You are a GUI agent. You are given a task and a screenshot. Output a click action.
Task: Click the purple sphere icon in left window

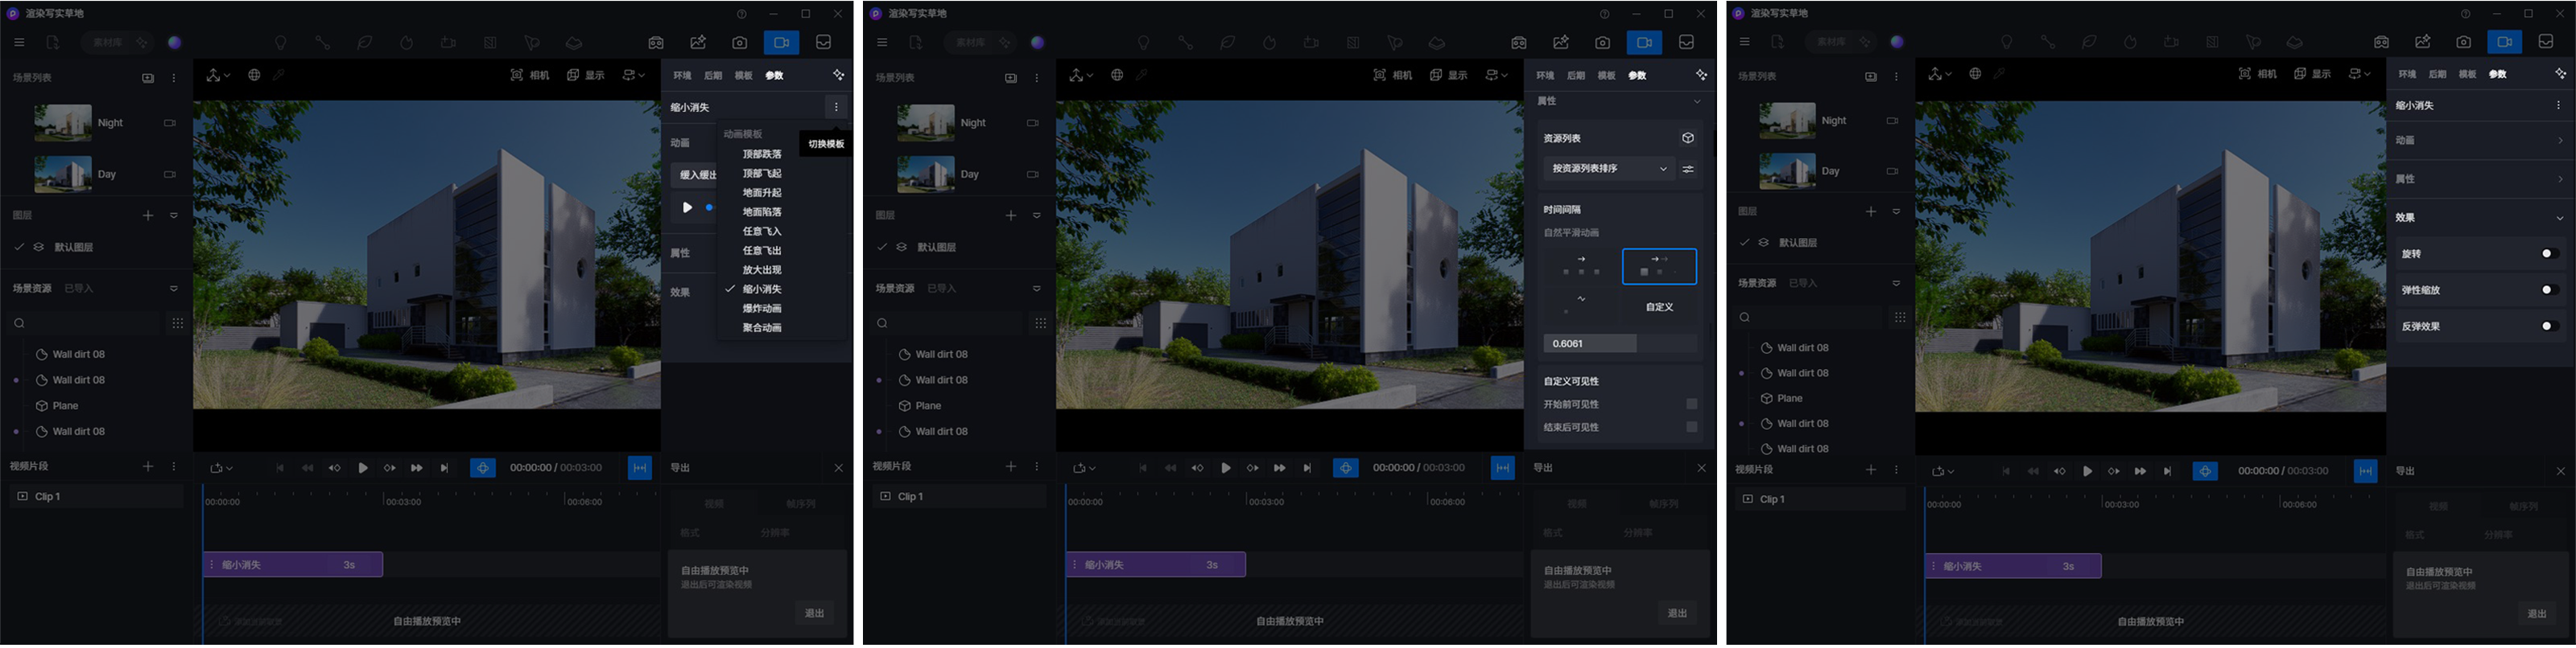coord(175,43)
